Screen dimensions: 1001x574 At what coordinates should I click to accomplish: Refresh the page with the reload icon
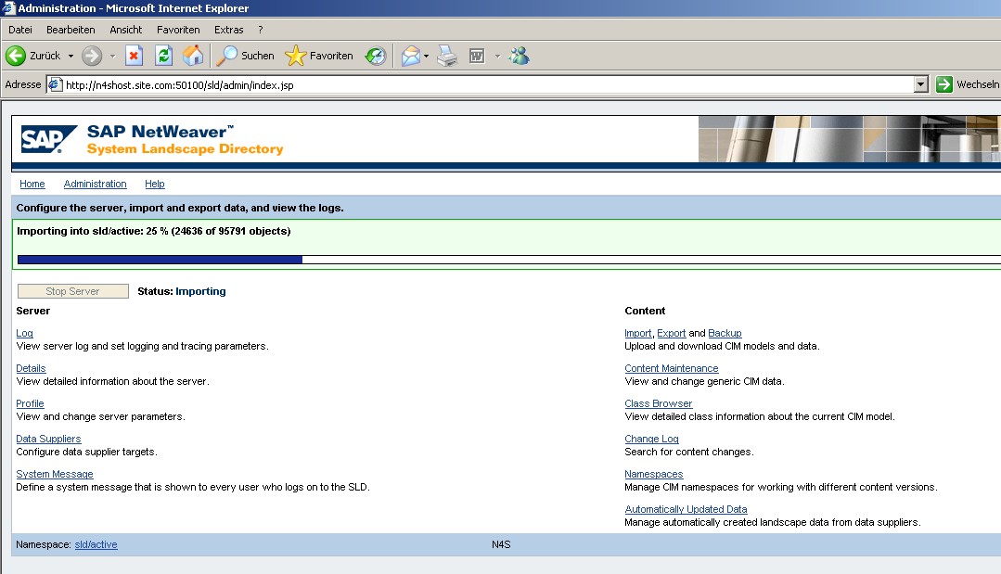pyautogui.click(x=163, y=56)
